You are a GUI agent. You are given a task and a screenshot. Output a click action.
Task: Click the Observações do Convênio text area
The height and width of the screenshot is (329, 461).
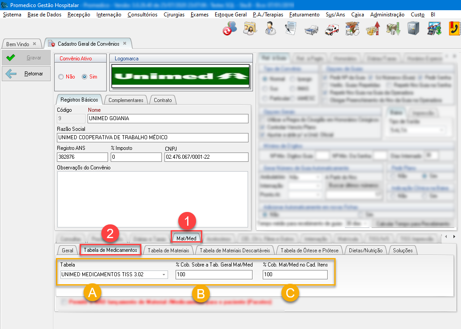[x=152, y=200]
